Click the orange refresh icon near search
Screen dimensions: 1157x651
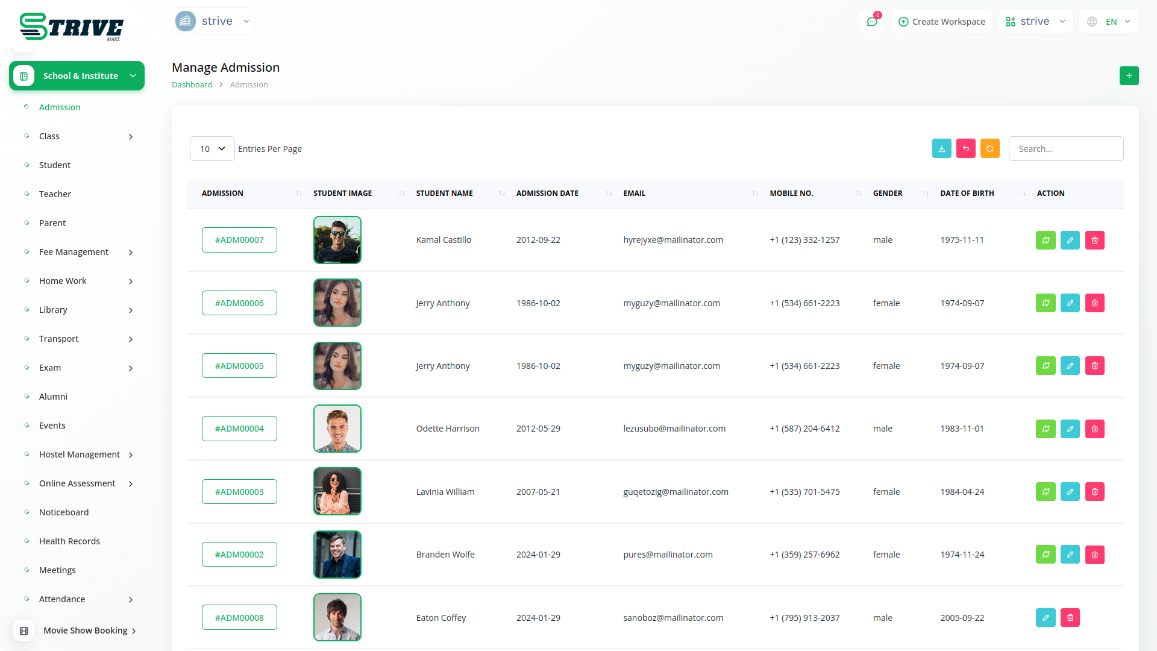[x=989, y=149]
